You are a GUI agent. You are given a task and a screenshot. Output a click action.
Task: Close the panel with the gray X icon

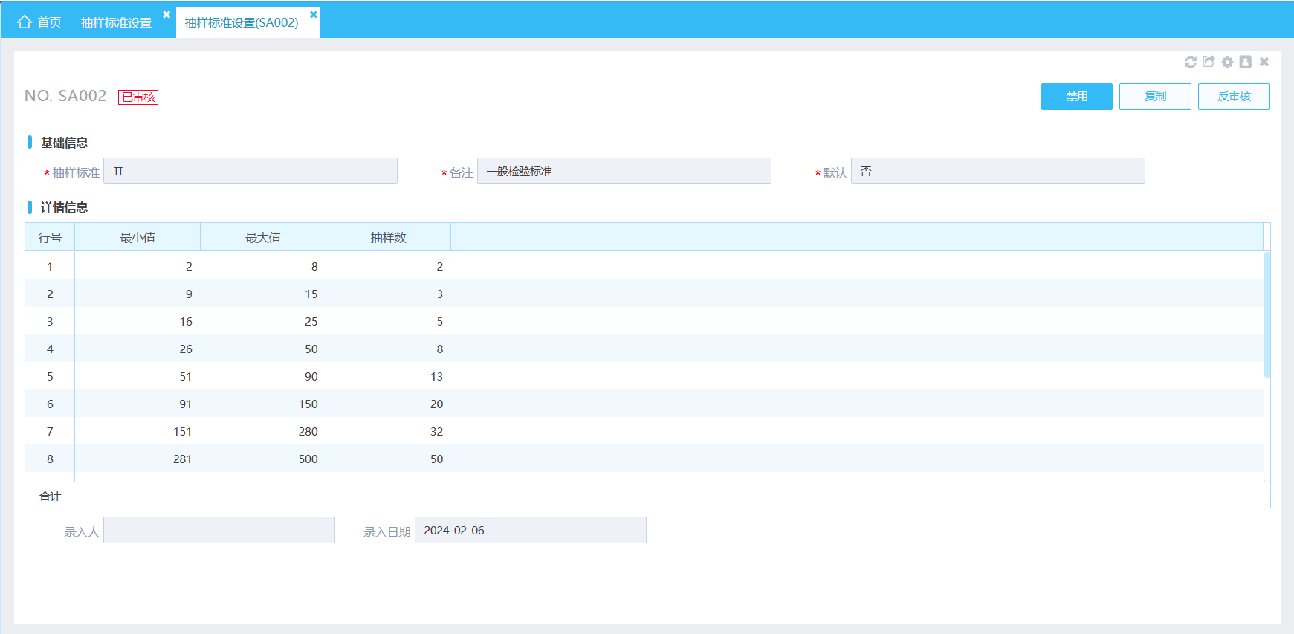[1264, 62]
